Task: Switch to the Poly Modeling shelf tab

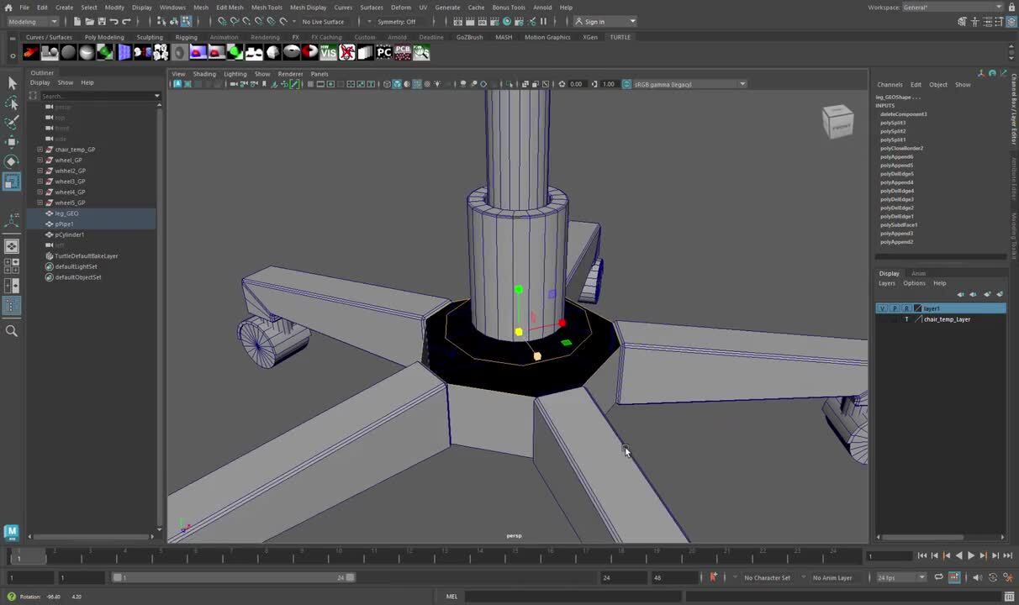Action: [x=104, y=37]
